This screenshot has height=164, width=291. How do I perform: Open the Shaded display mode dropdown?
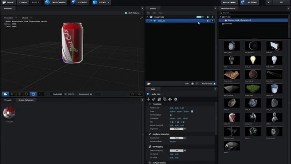27,18
